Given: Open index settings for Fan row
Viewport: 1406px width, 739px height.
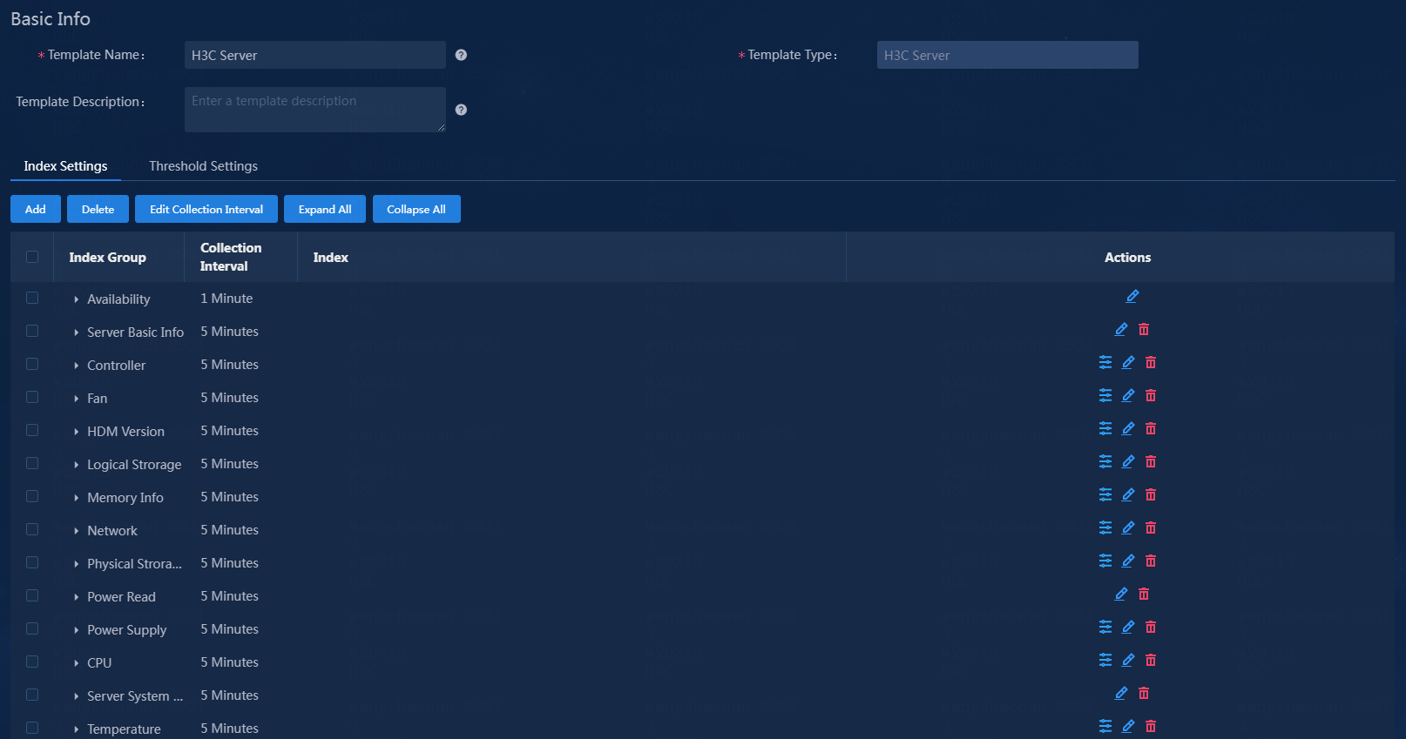Looking at the screenshot, I should coord(1105,396).
